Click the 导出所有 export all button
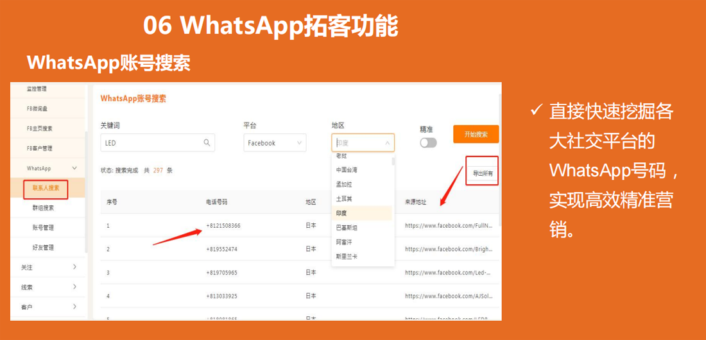The height and width of the screenshot is (340, 706). [x=483, y=173]
